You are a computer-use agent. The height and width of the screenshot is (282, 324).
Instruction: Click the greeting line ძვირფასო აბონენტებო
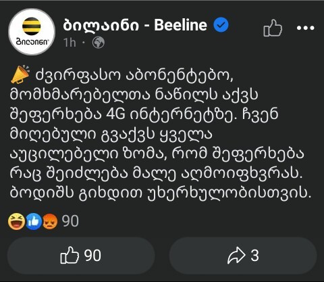(x=134, y=75)
